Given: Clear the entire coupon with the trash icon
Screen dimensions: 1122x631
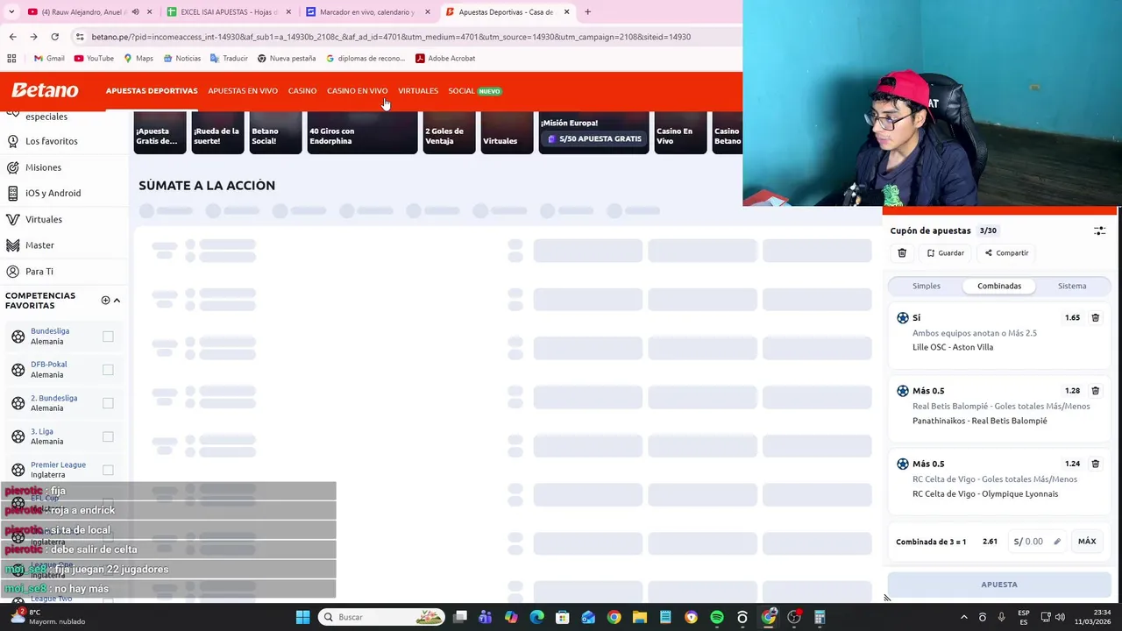Looking at the screenshot, I should 902,253.
